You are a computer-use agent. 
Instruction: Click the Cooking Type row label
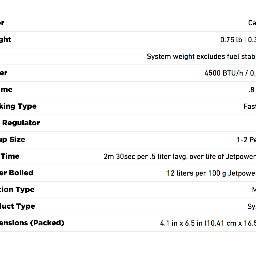[x=18, y=106]
